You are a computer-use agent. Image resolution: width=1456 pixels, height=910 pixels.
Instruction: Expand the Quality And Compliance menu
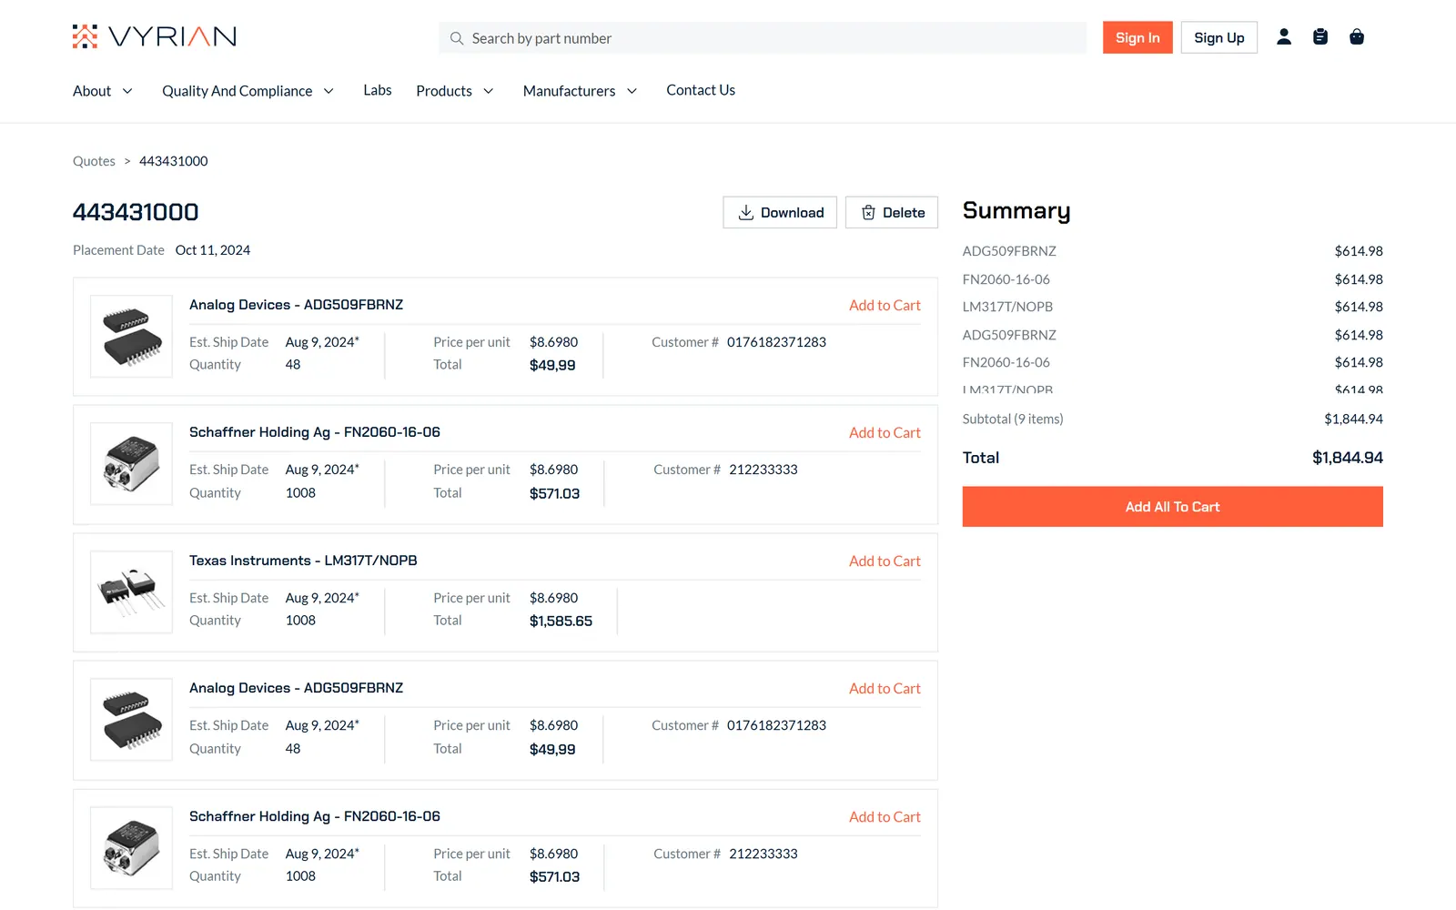point(248,91)
